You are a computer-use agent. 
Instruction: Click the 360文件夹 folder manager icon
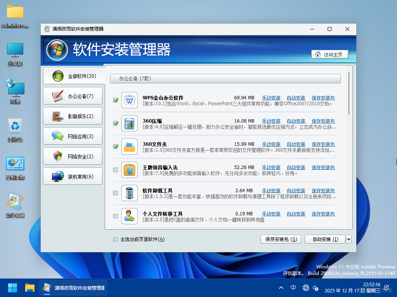tap(129, 147)
